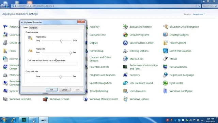Viewport: 218px width, 123px height.
Task: Open the Speech Recognition link
Action: (100, 83)
